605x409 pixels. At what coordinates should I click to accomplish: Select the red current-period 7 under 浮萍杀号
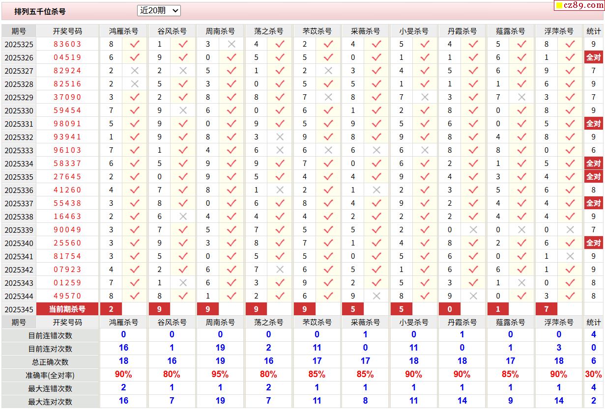click(546, 309)
